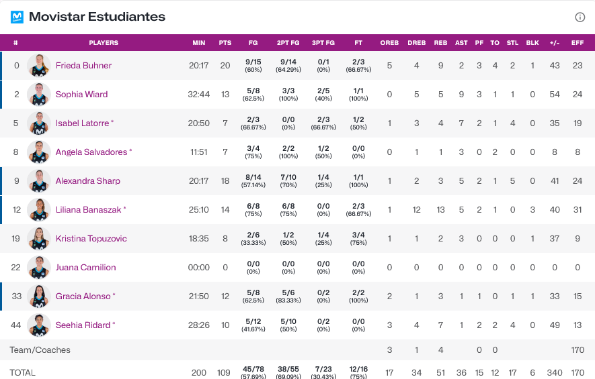This screenshot has height=379, width=595.
Task: Sort by the MIN column header
Action: point(199,43)
